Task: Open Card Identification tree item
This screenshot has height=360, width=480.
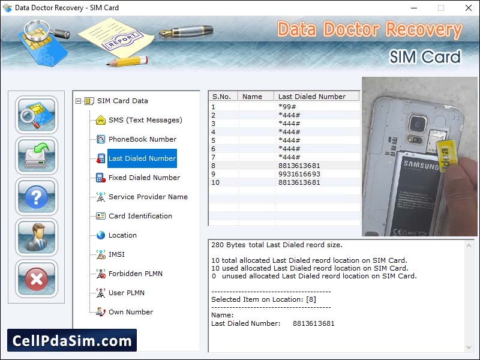Action: pyautogui.click(x=140, y=216)
